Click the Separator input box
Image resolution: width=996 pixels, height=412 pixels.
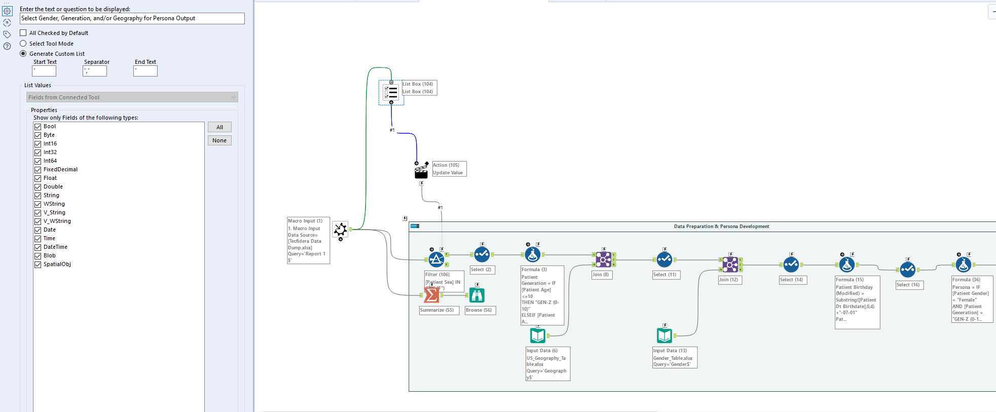(95, 71)
